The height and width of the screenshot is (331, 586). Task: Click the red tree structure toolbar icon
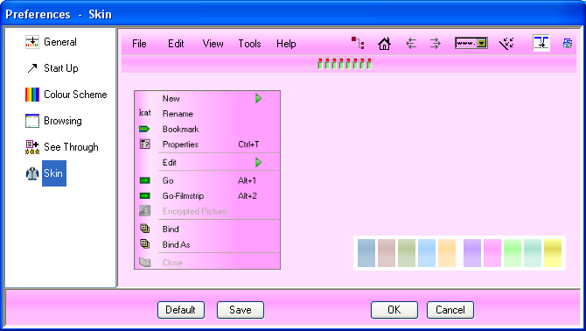pyautogui.click(x=358, y=43)
